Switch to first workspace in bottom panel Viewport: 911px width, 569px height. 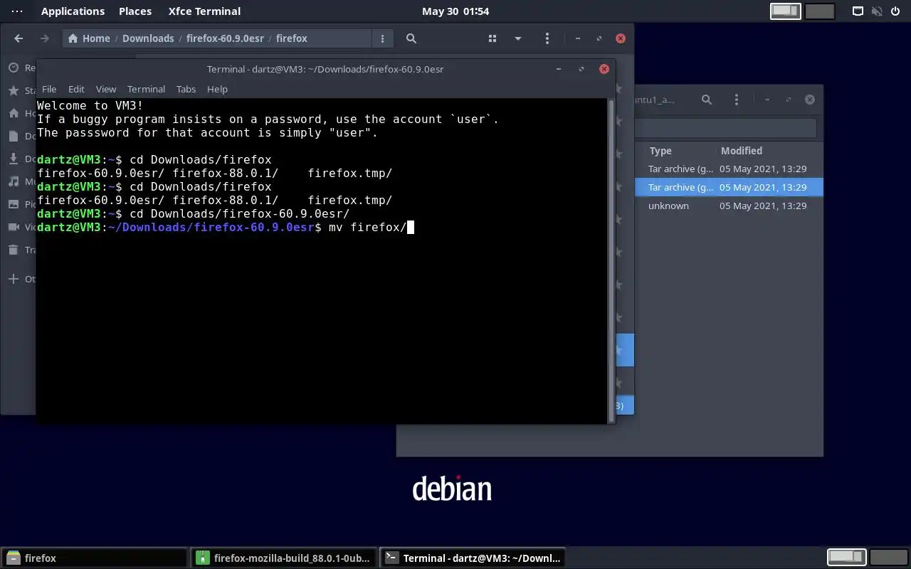click(846, 557)
